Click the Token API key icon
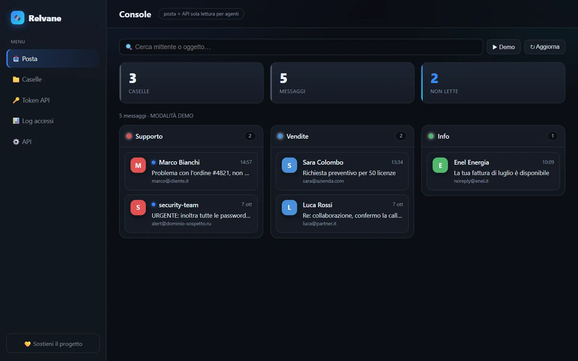578x361 pixels. tap(16, 100)
